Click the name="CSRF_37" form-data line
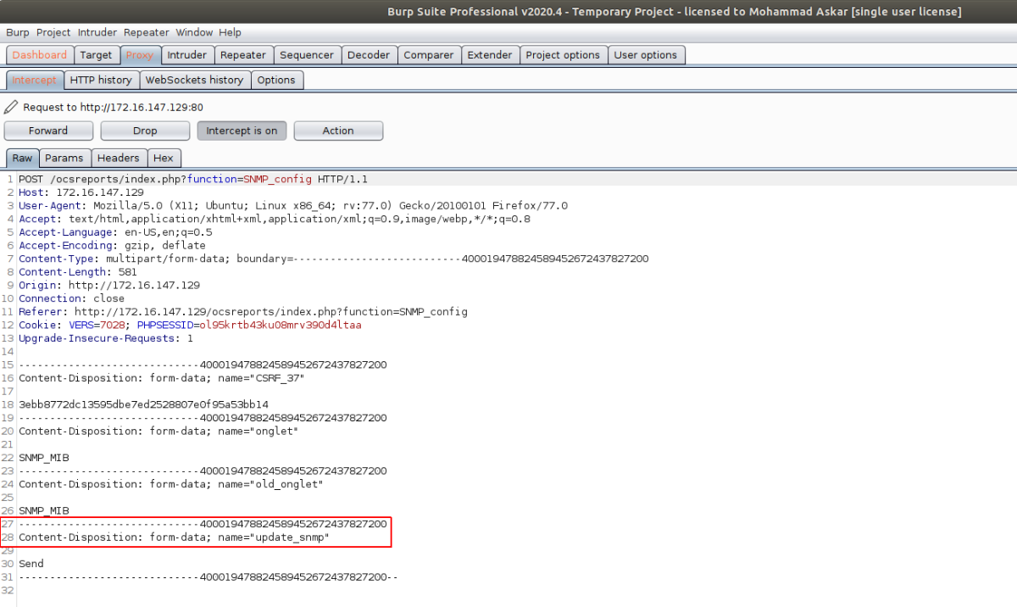 coord(161,378)
